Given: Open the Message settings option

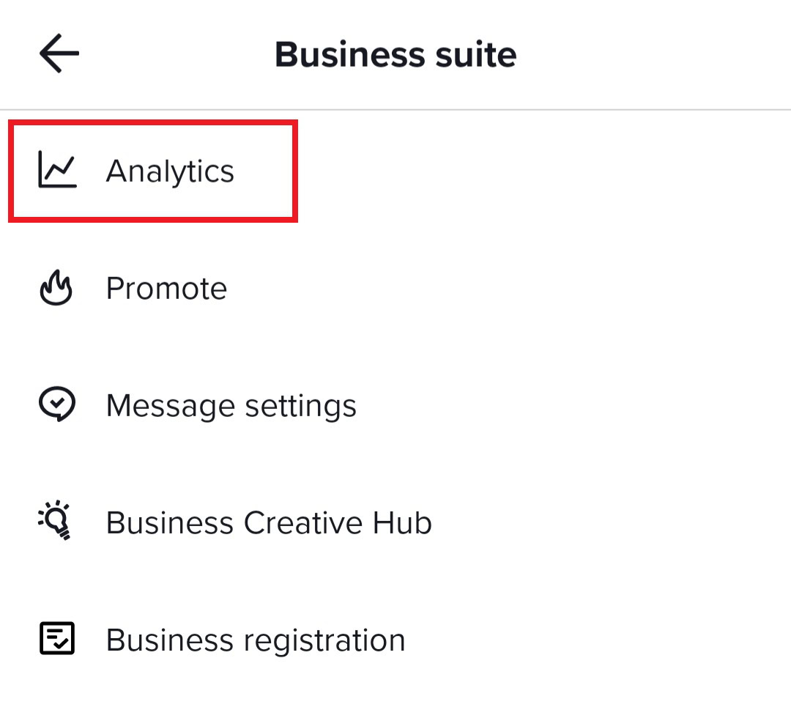Looking at the screenshot, I should point(231,406).
